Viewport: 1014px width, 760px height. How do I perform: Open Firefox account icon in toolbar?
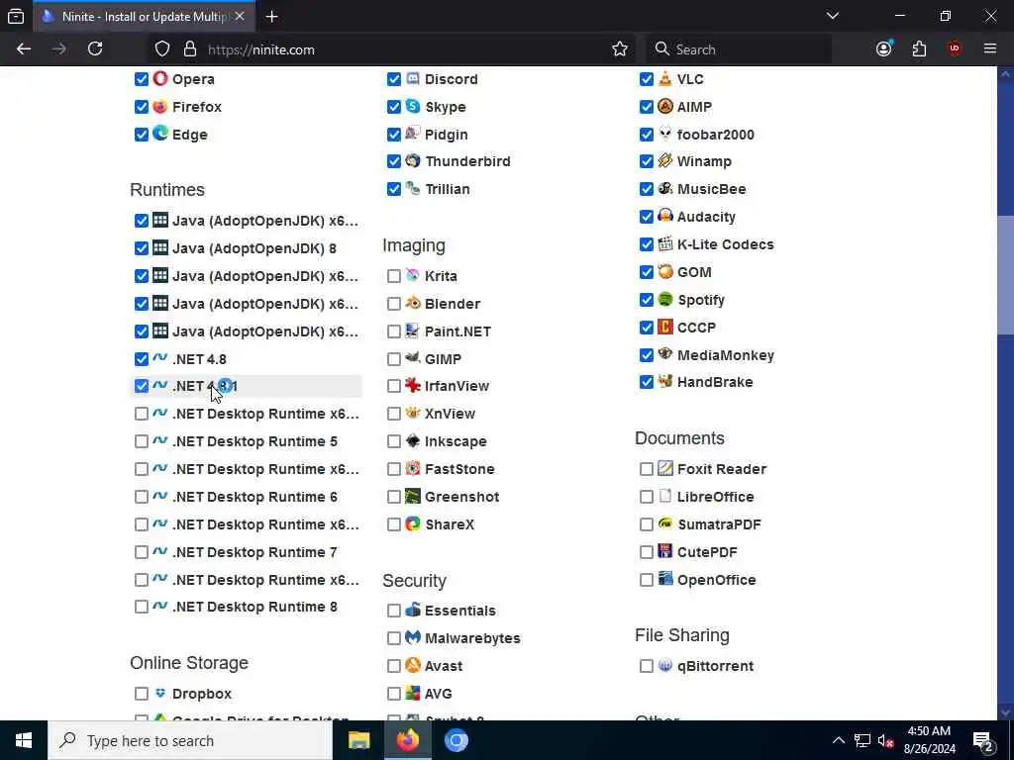click(x=884, y=49)
